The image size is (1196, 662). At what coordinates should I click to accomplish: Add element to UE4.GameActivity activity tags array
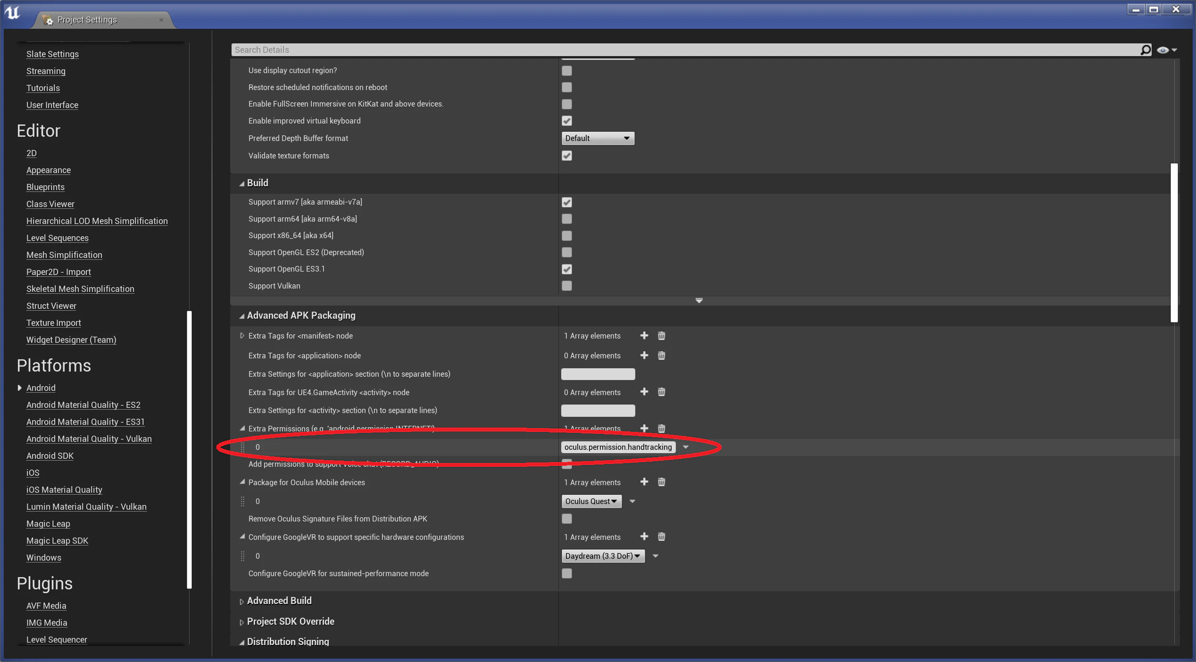click(644, 392)
